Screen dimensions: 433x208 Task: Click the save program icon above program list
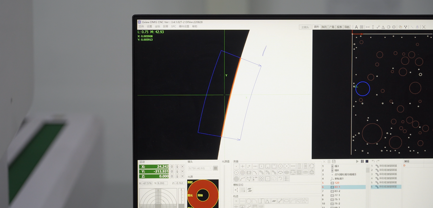pyautogui.click(x=334, y=161)
